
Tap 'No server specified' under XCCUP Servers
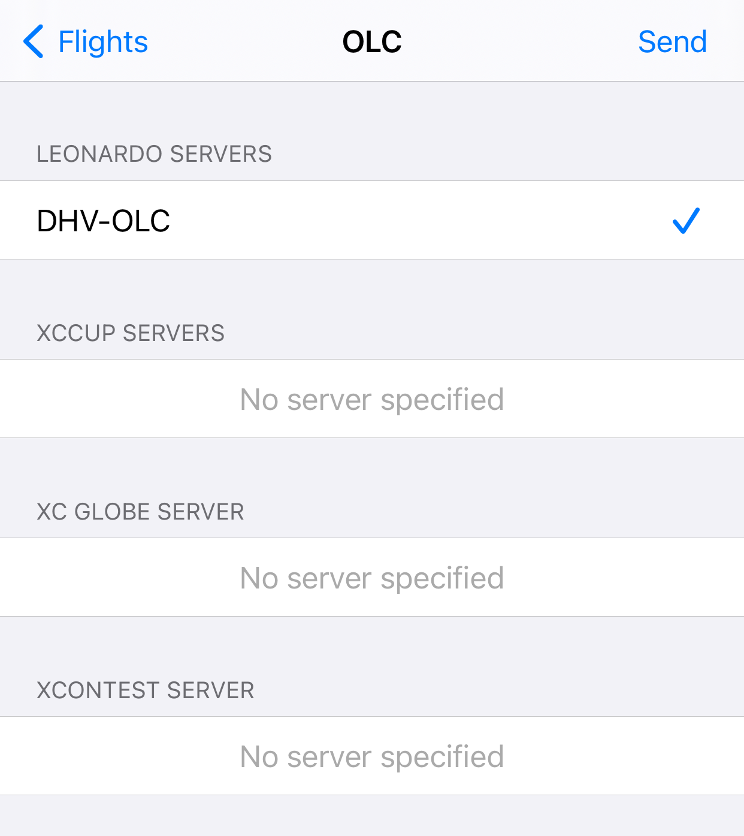click(x=372, y=400)
